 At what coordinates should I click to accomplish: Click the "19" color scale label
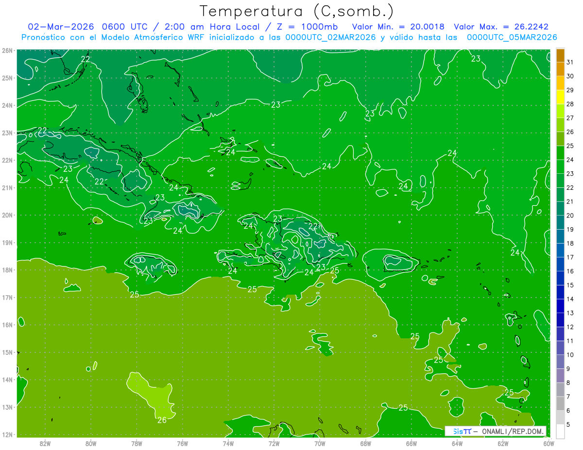tap(570, 230)
